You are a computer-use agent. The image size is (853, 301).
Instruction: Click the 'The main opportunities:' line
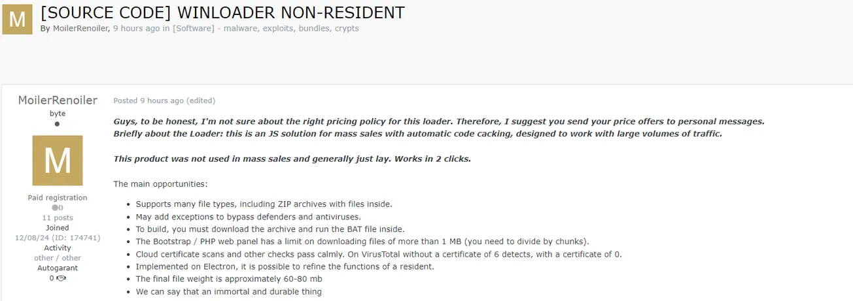(x=160, y=184)
